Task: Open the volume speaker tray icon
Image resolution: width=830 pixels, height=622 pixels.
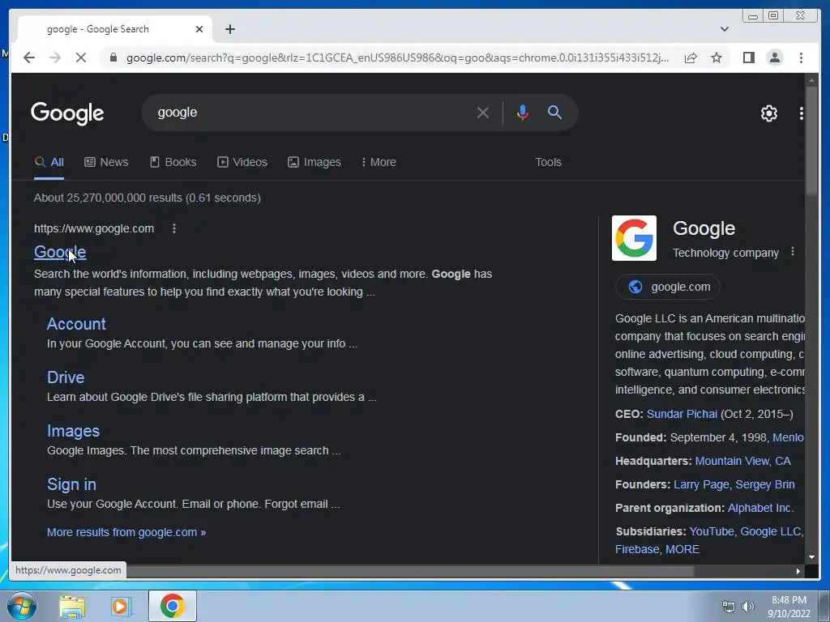Action: point(748,607)
